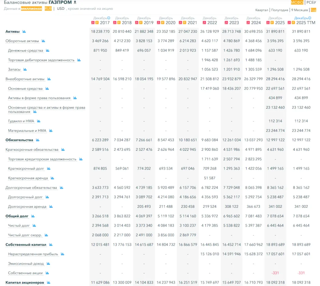Open chart icon for Материальные и НМА
The image size is (320, 286).
coord(51,131)
